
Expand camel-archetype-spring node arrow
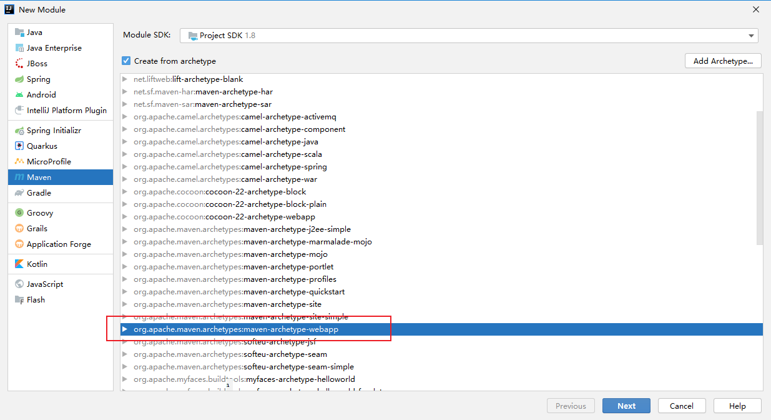pos(125,167)
